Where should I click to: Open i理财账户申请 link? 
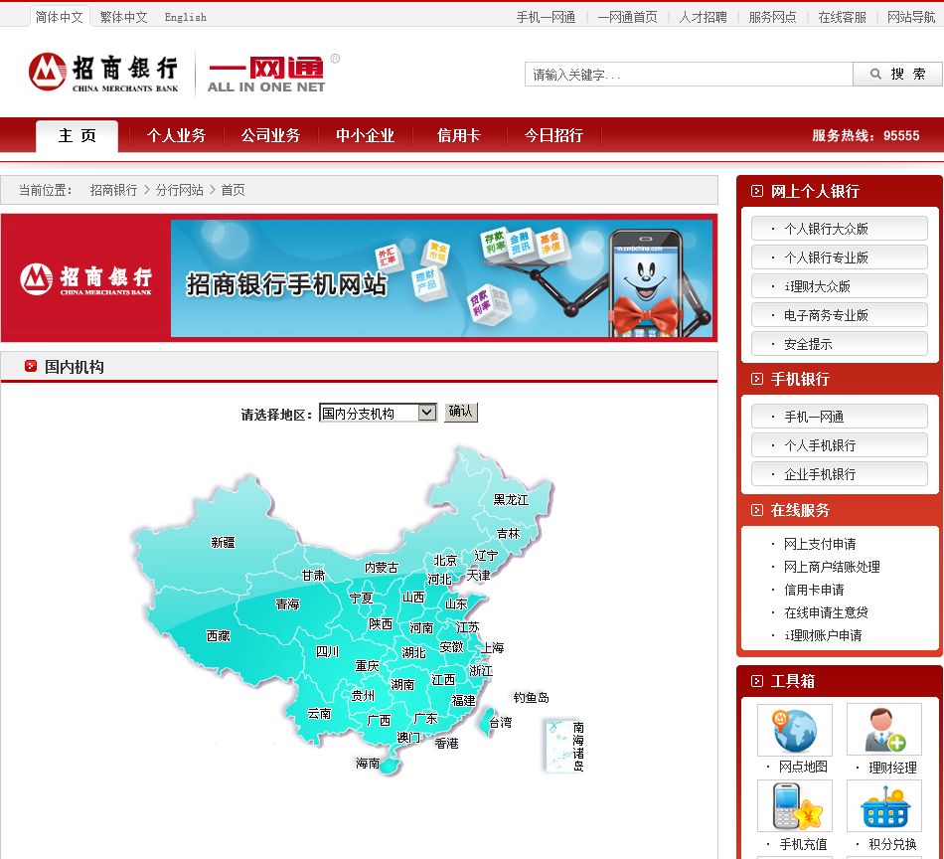point(823,635)
